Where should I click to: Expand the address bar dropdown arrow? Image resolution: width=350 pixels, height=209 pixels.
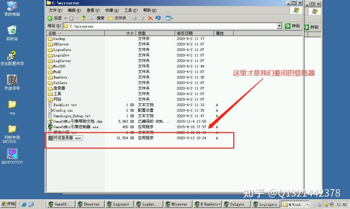(x=279, y=26)
